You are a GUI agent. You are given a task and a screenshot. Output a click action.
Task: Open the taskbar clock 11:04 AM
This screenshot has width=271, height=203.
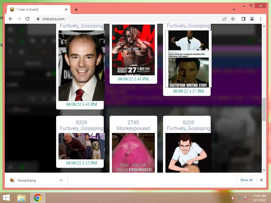pos(259,198)
